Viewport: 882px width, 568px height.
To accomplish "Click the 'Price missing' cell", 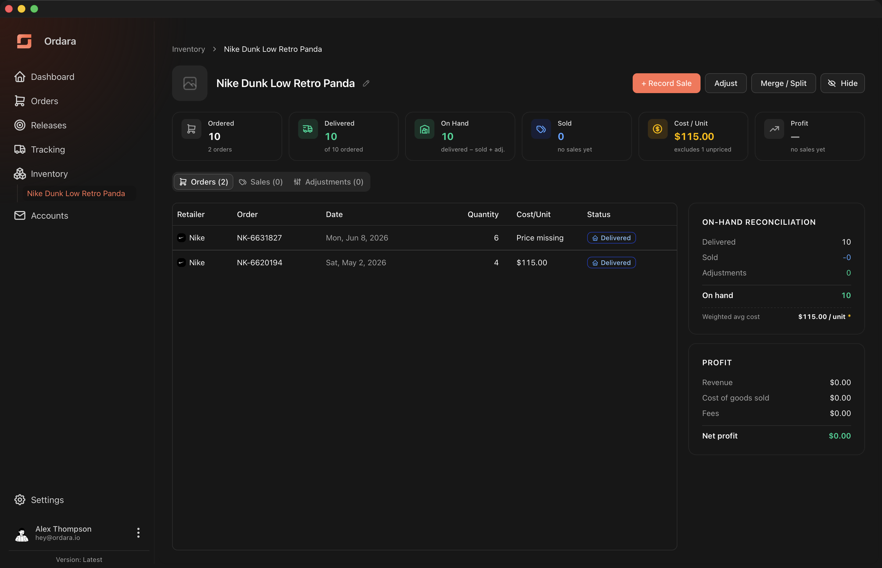I will (540, 238).
